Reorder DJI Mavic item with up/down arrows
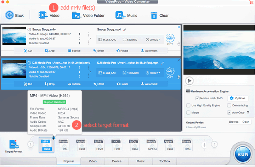The height and width of the screenshot is (167, 255). click(x=179, y=77)
